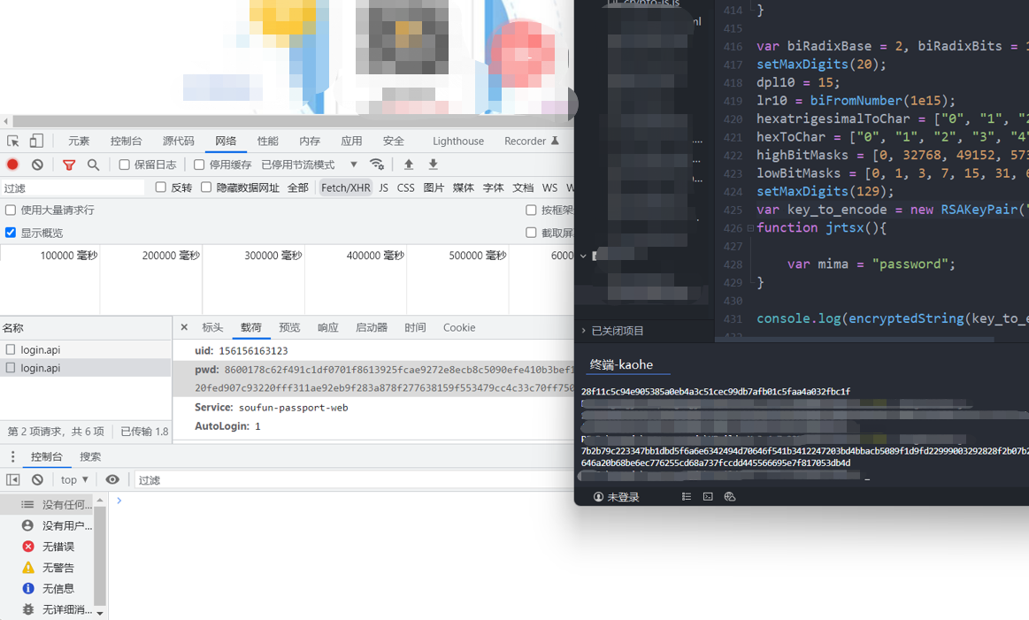The width and height of the screenshot is (1029, 620).
Task: Filter requests by Fetch/XHR
Action: [x=346, y=188]
